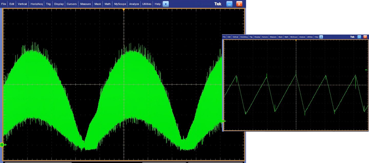
Task: Open Horiz/Acq menu in small scope window
Action: (244, 37)
